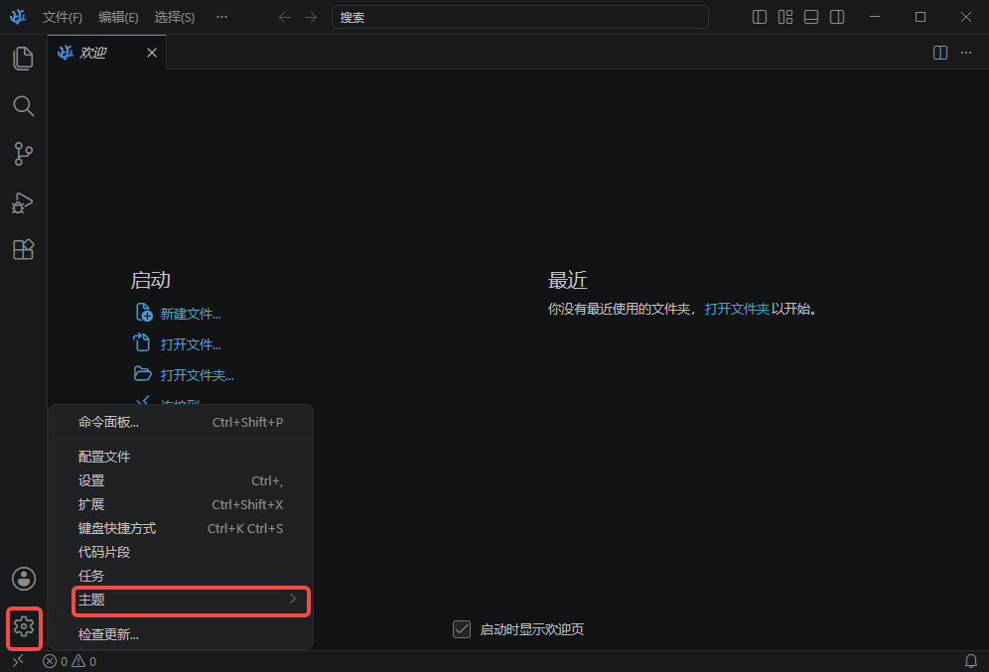Open the Run and Debug view icon

point(24,202)
